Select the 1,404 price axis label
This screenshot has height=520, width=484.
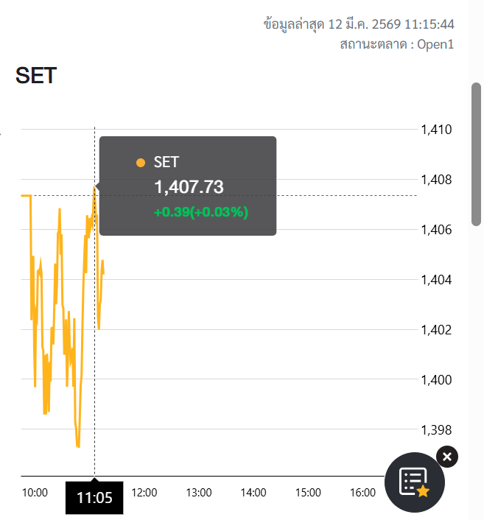click(435, 280)
